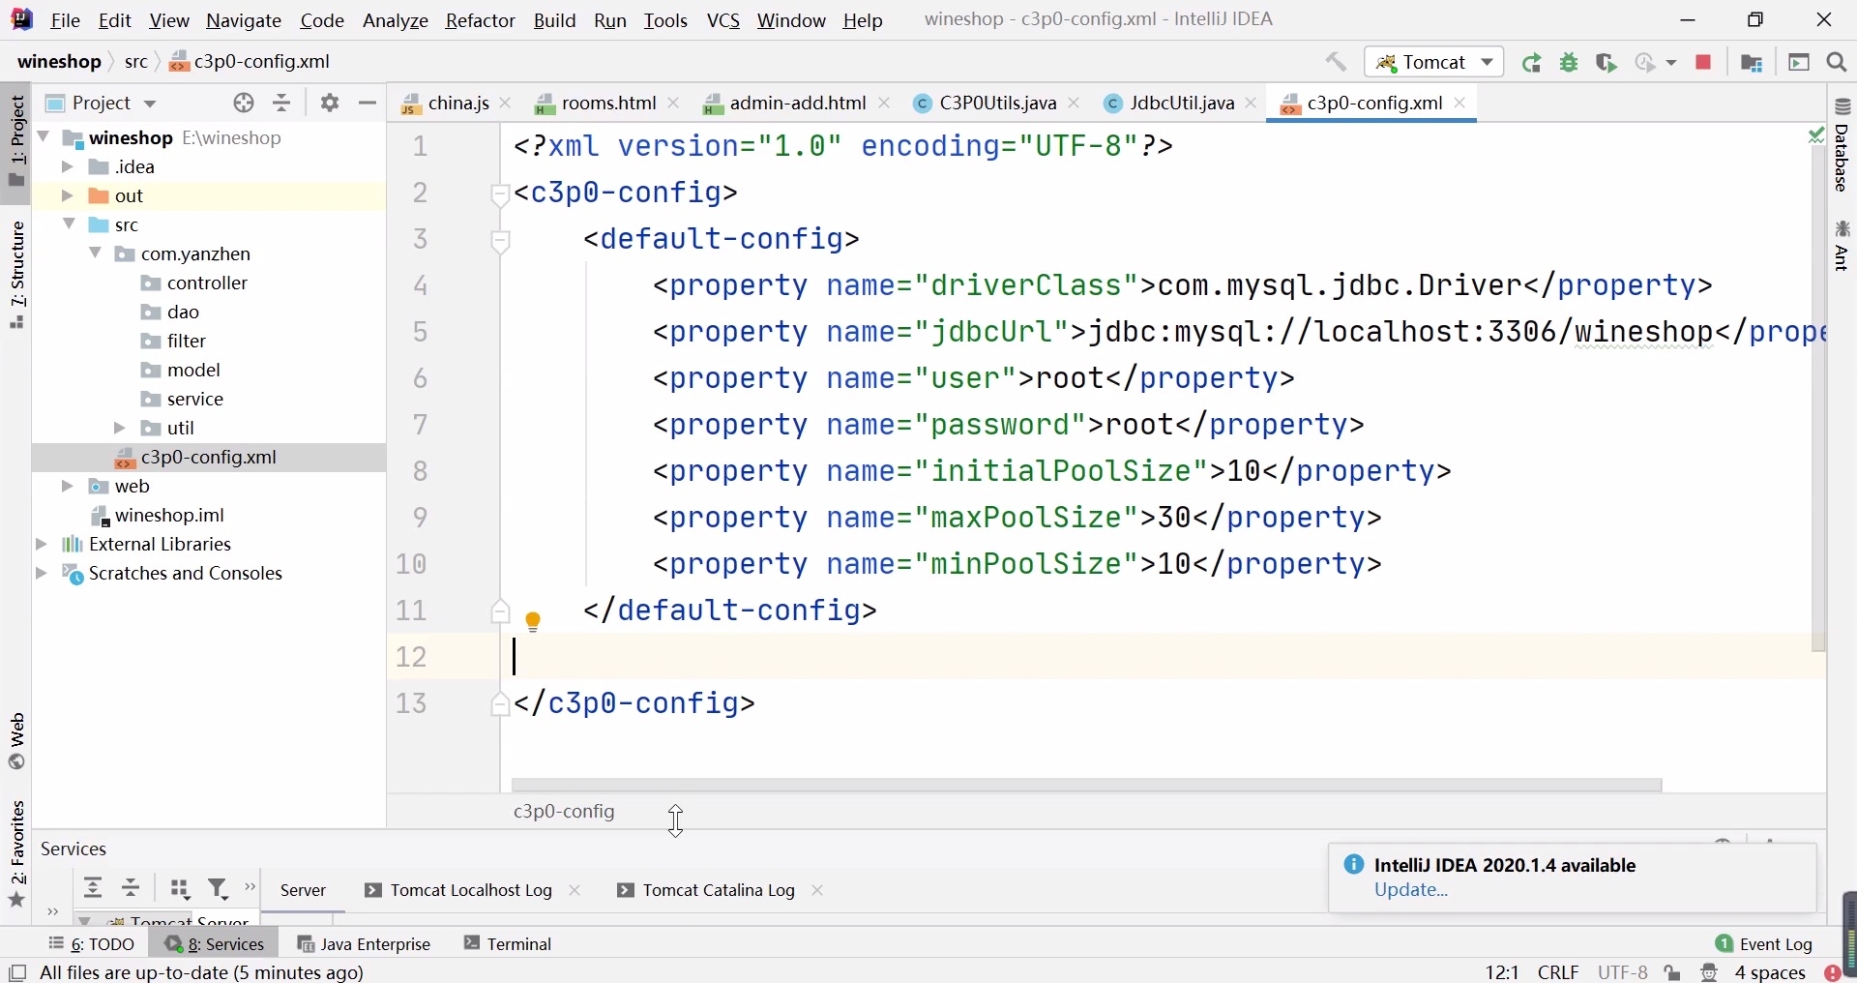Open Project panel settings gear
This screenshot has height=983, width=1857.
(331, 104)
